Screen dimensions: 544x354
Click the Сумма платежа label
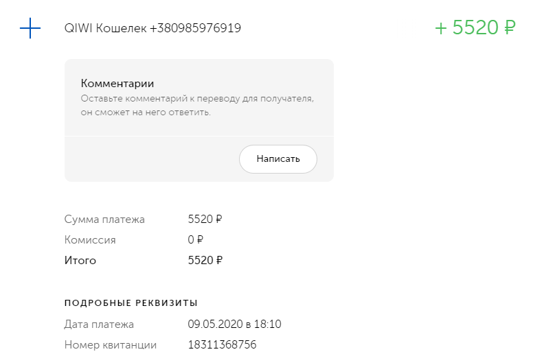click(104, 220)
